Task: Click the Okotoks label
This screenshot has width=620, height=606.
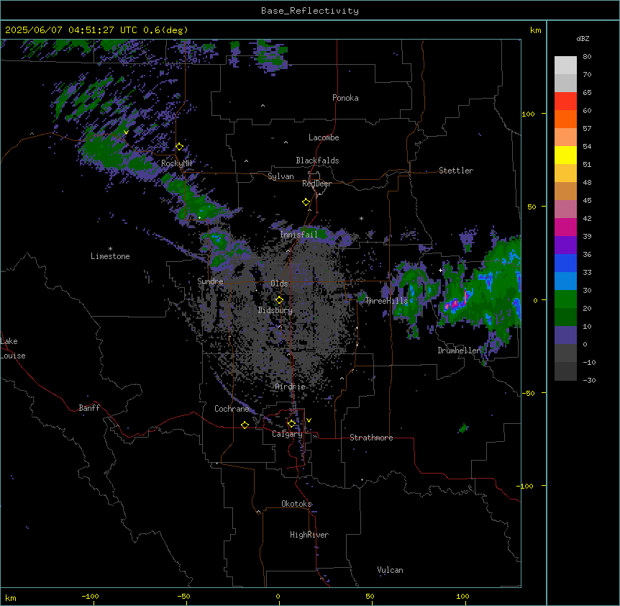Action: (296, 504)
